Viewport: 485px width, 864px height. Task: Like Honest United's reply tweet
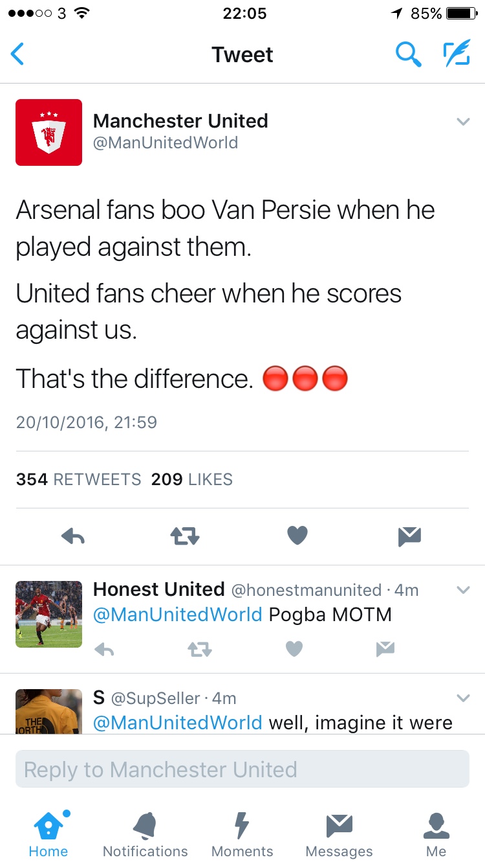[x=294, y=650]
